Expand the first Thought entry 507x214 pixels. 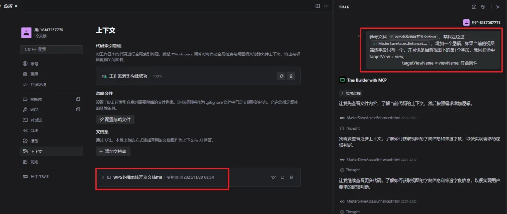[350, 128]
